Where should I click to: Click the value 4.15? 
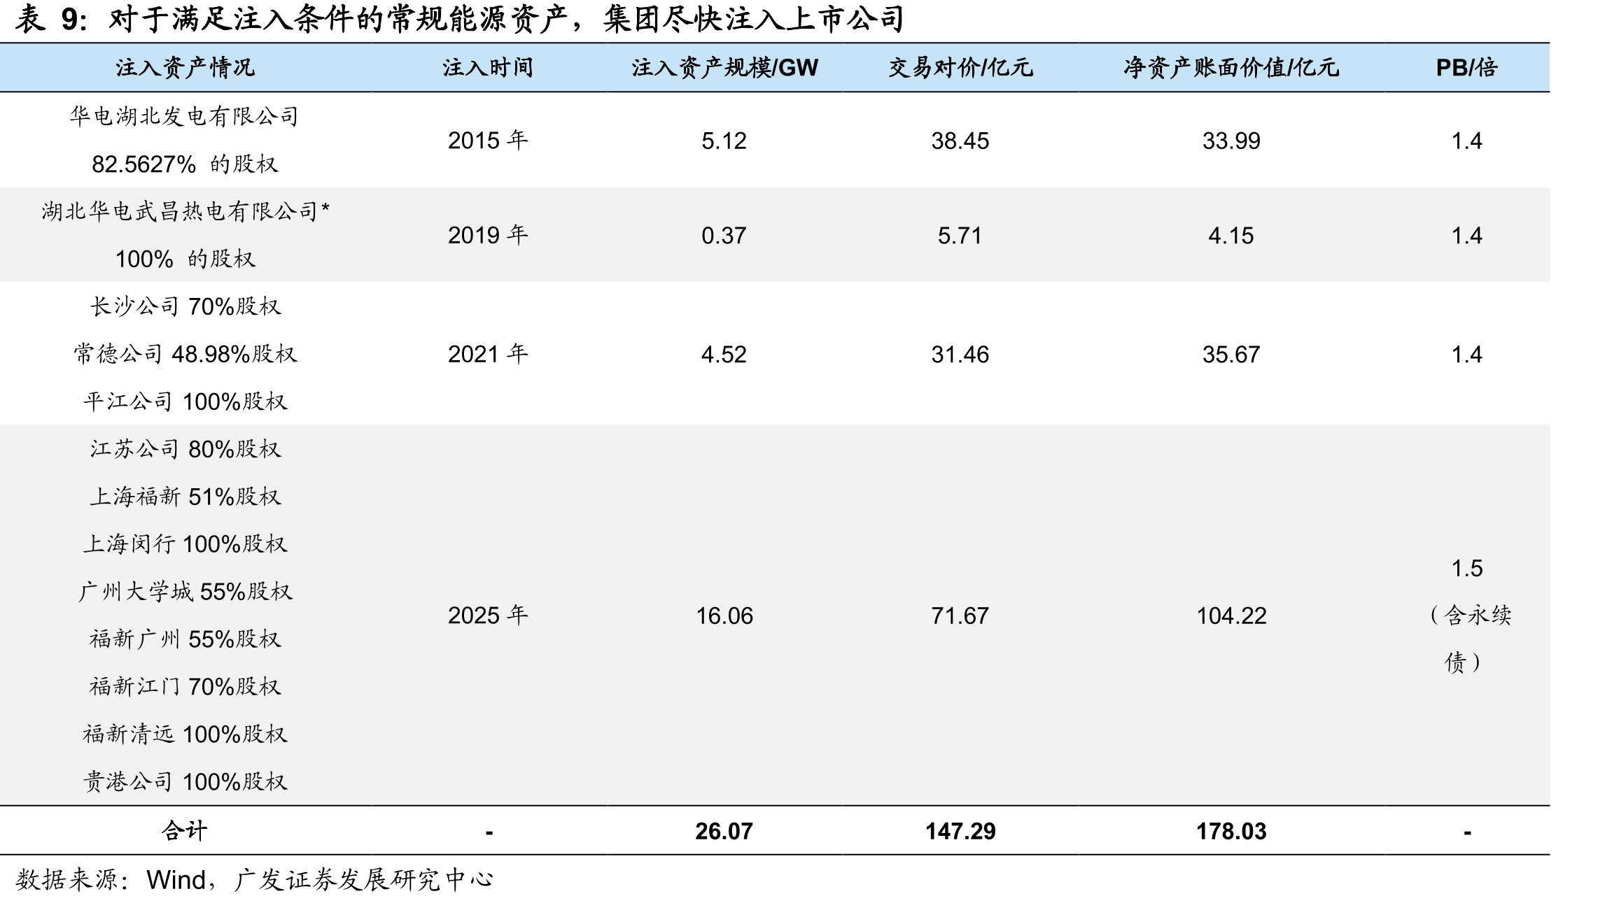(x=1231, y=236)
